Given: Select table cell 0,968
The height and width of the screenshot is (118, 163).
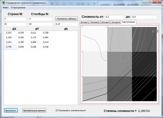Looking at the screenshot, I should (34, 42).
